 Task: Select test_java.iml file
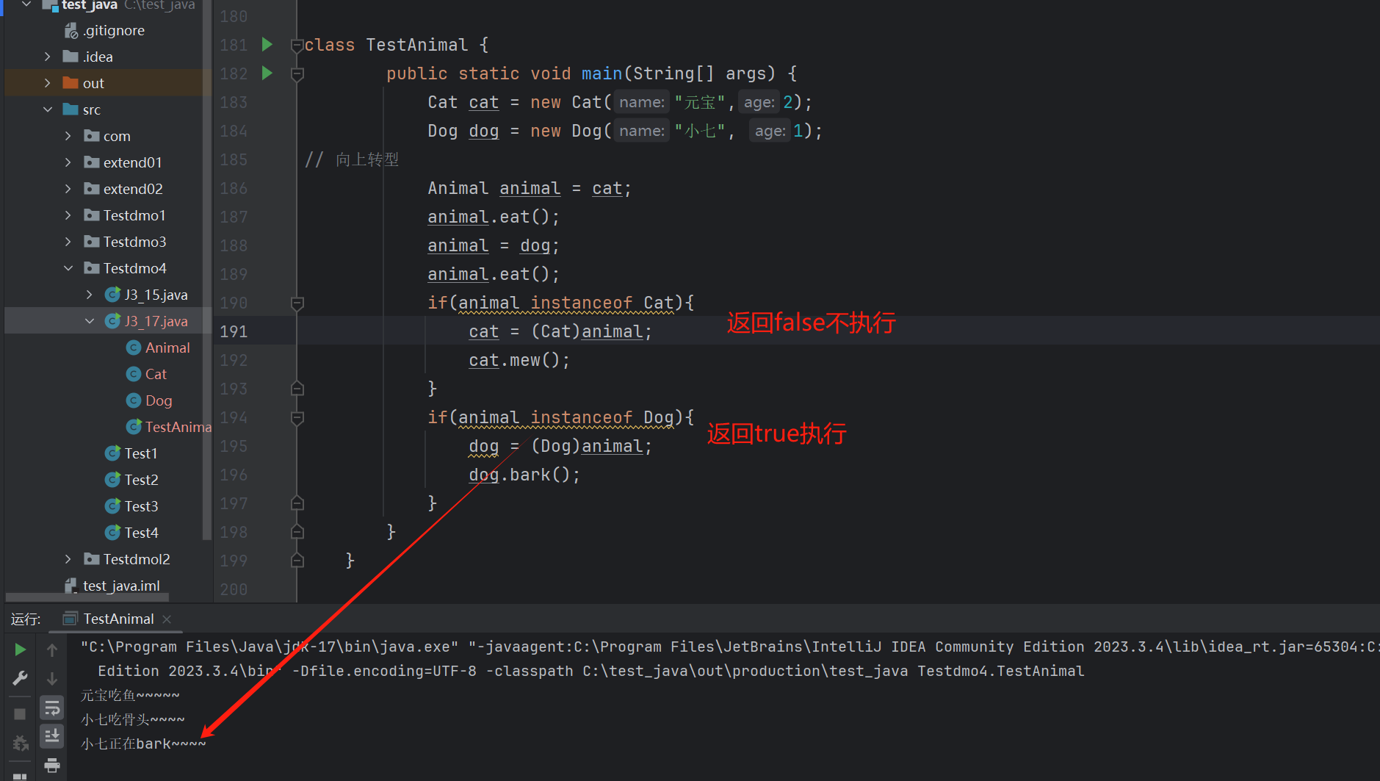pos(121,586)
